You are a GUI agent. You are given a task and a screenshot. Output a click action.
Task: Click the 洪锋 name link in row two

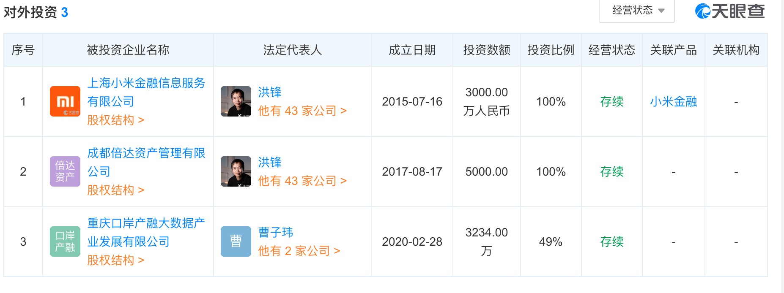270,162
